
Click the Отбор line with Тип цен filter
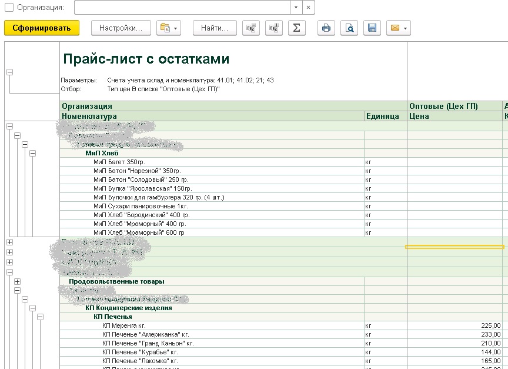[141, 89]
